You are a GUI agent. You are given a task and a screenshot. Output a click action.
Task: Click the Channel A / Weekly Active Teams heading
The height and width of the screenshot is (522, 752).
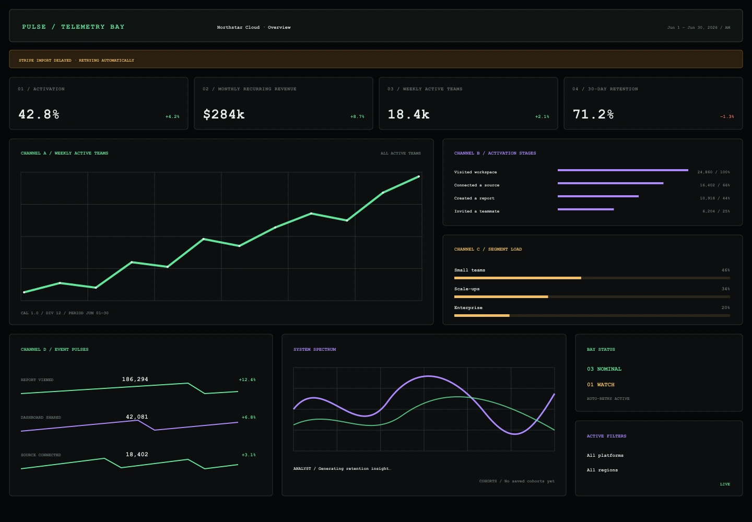tap(65, 153)
